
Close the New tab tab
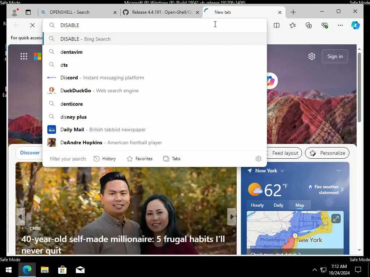click(x=280, y=13)
